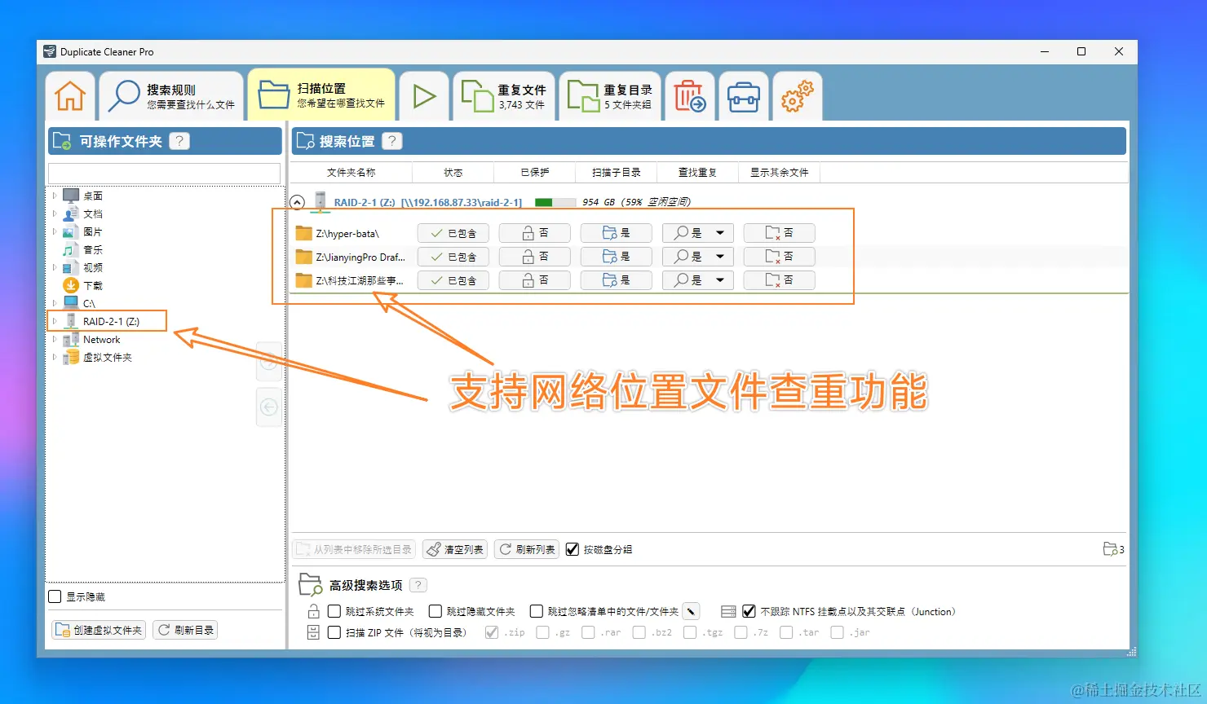The width and height of the screenshot is (1207, 704).
Task: Enable 显示隐藏 checkbox
Action: (x=55, y=596)
